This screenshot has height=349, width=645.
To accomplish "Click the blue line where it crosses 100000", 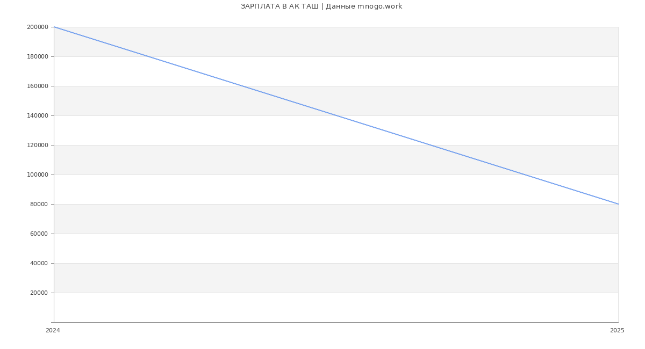I will [x=524, y=174].
